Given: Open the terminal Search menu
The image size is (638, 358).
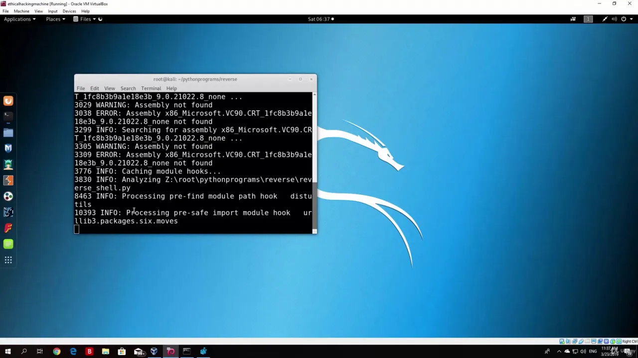Looking at the screenshot, I should 128,89.
